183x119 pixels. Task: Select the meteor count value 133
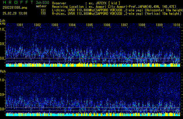pyautogui.click(x=43, y=13)
